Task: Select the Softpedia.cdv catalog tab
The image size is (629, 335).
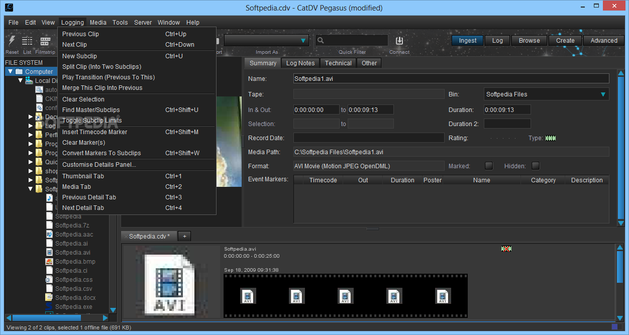Action: [149, 237]
